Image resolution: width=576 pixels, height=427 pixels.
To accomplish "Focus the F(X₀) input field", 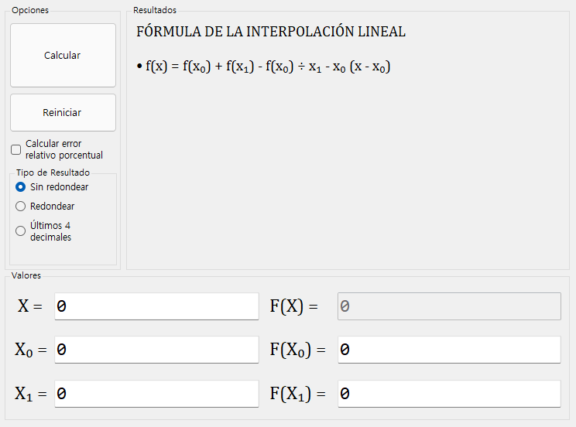I will 449,350.
